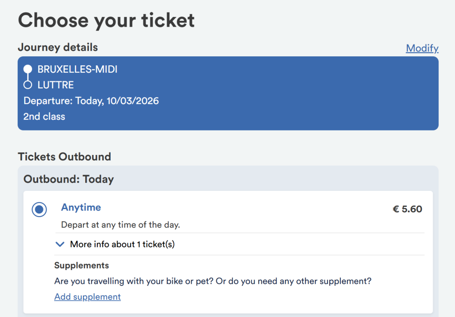Click the bike or pet supplement question

point(213,281)
